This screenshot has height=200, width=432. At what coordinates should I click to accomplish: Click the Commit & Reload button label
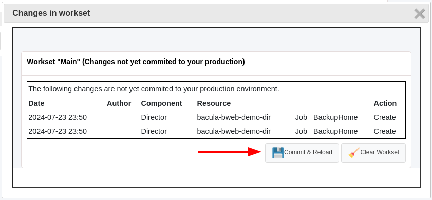308,152
